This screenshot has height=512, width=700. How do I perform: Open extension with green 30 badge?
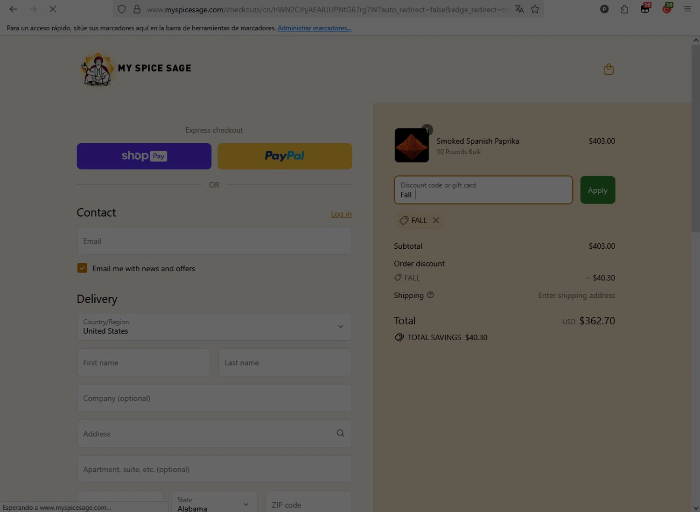[667, 8]
